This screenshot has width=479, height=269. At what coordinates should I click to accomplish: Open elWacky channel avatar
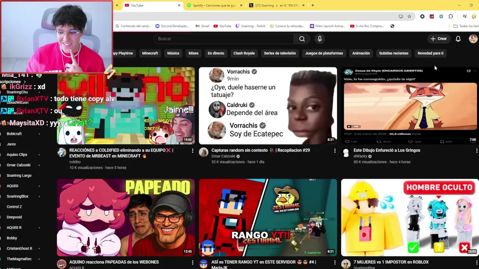pyautogui.click(x=346, y=152)
